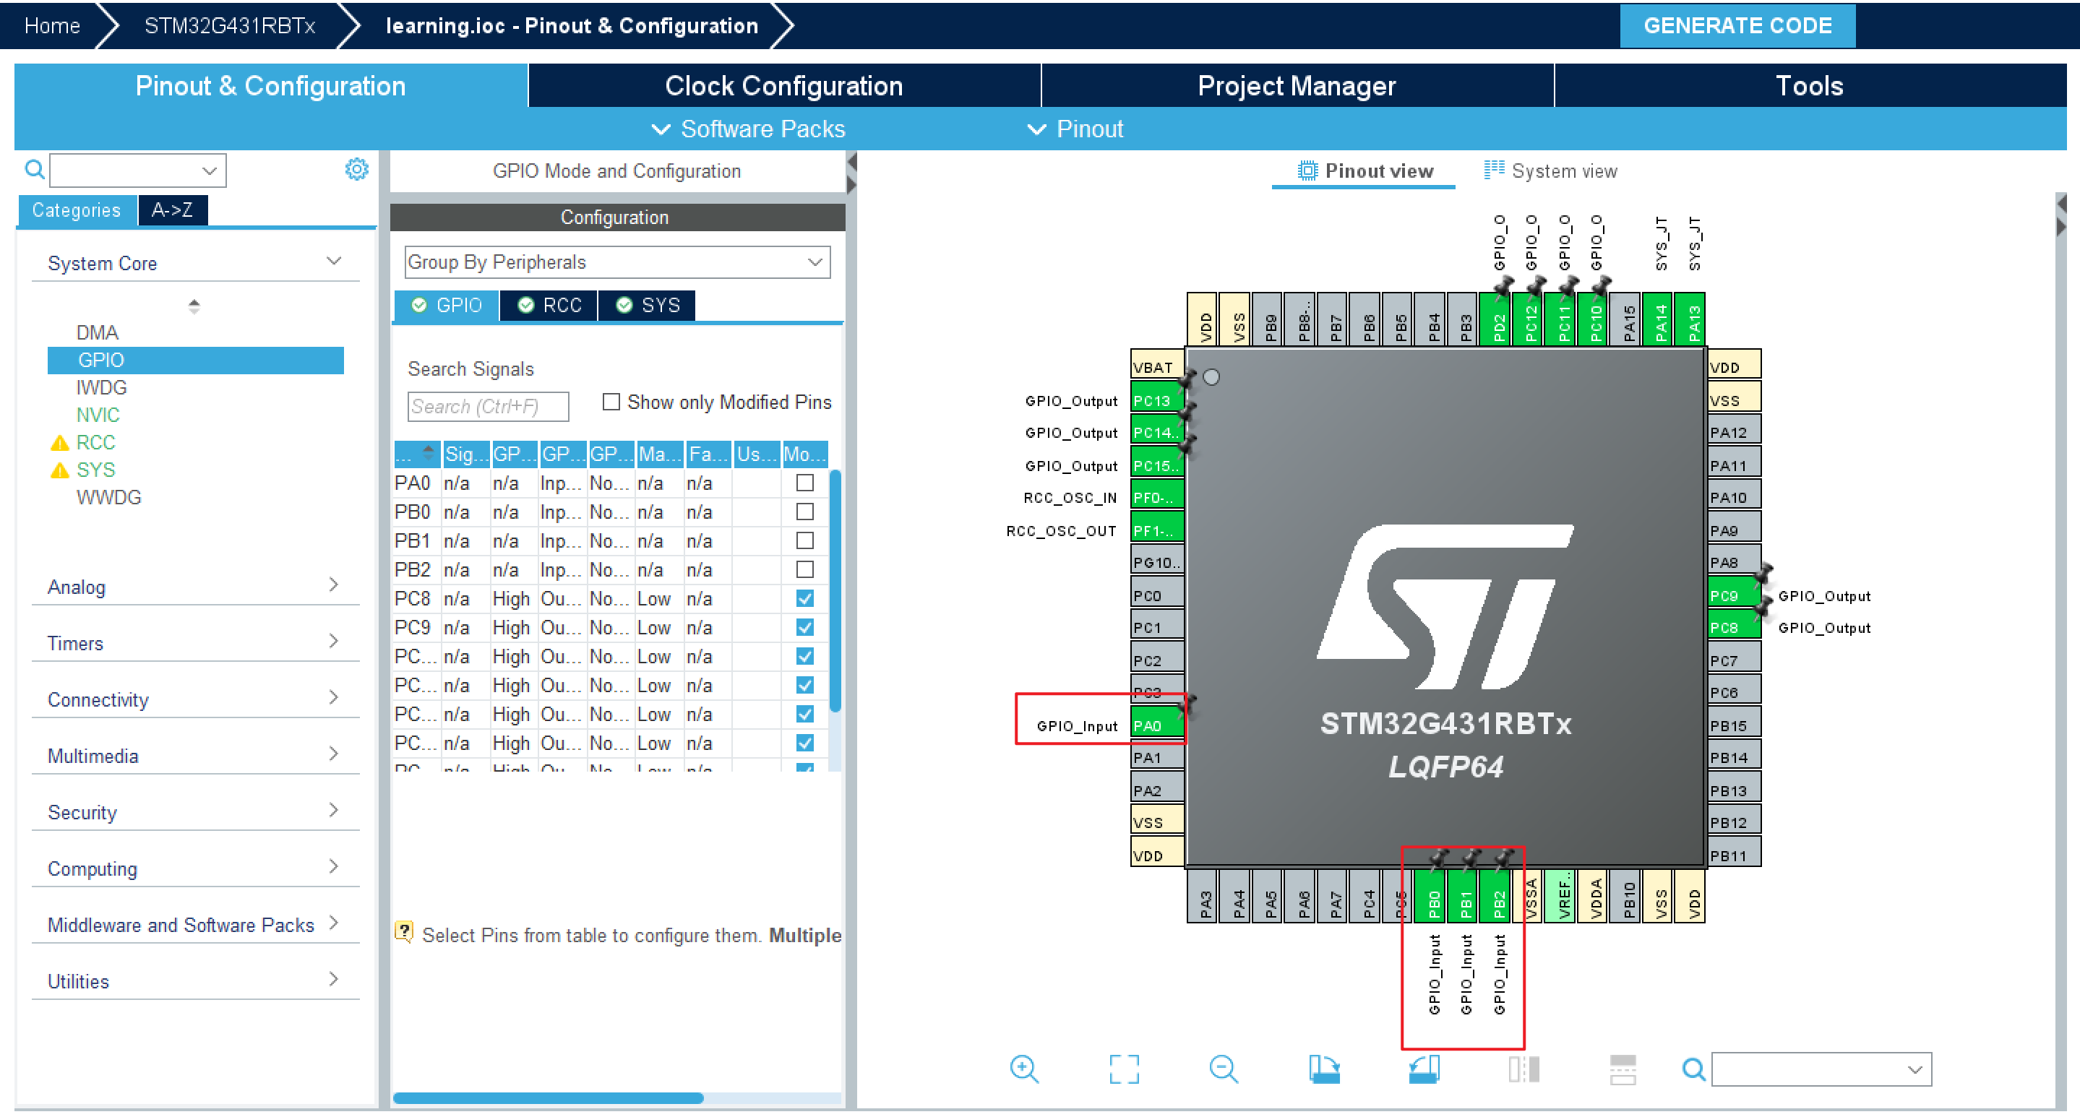Click the rotate pinout counter-clockwise icon
This screenshot has height=1117, width=2080.
pos(1424,1069)
